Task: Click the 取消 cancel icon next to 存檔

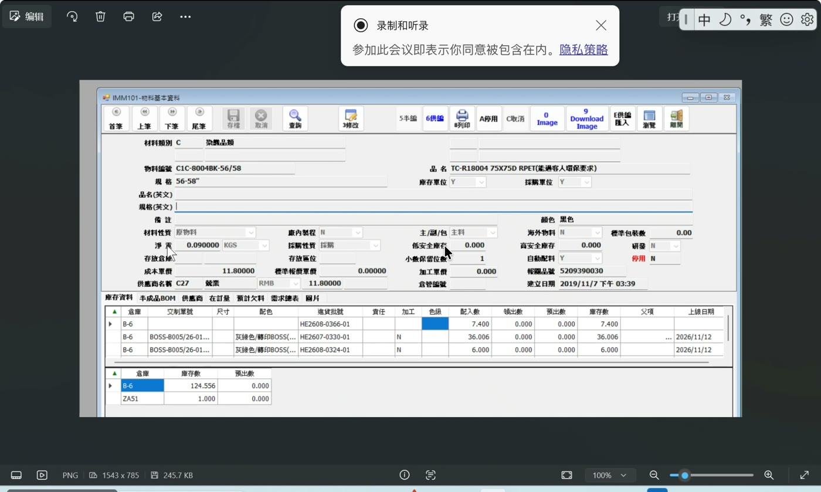Action: pyautogui.click(x=261, y=118)
